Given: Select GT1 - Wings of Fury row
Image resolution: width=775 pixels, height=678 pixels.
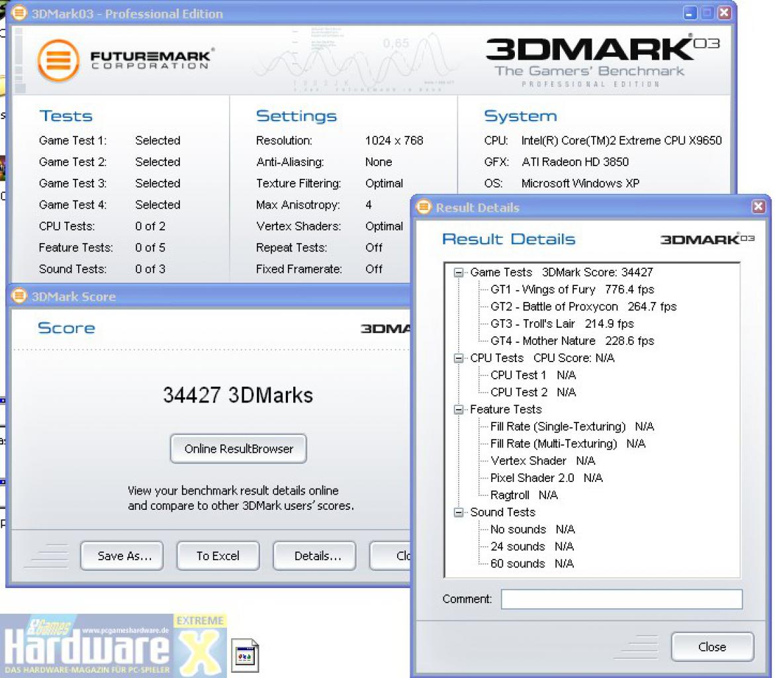Looking at the screenshot, I should pyautogui.click(x=572, y=289).
